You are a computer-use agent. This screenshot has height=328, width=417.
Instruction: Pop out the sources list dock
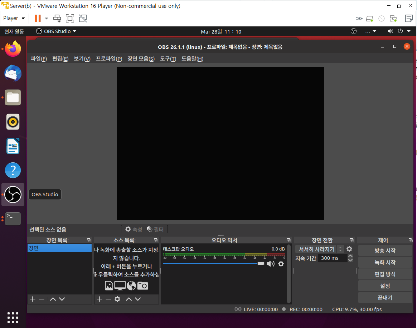pyautogui.click(x=156, y=240)
